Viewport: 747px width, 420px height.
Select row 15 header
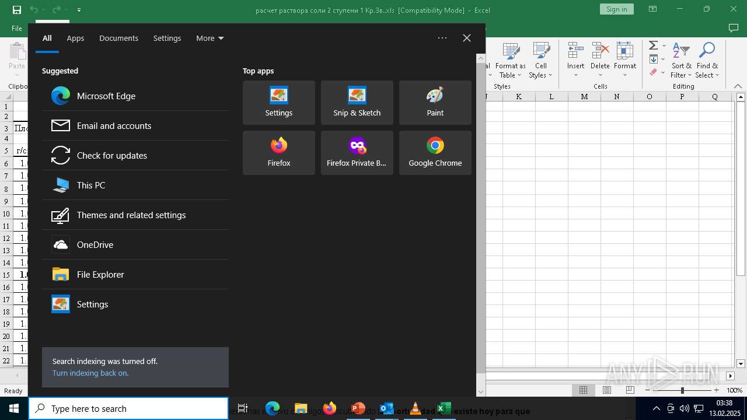(x=6, y=275)
